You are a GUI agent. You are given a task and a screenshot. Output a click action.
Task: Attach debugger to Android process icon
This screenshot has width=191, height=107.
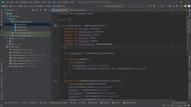pos(162,6)
